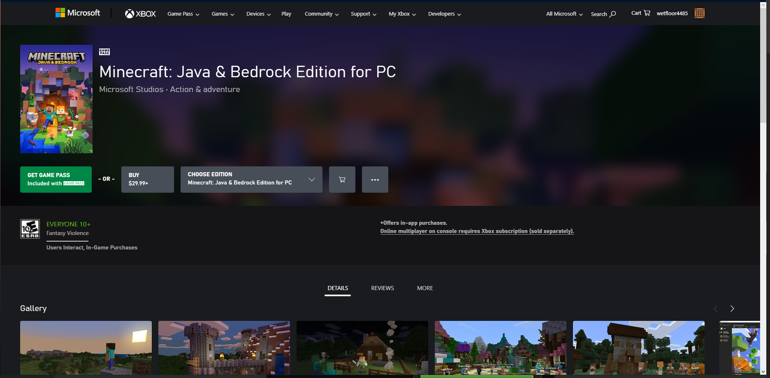
Task: Open the Cart in the header
Action: click(640, 13)
